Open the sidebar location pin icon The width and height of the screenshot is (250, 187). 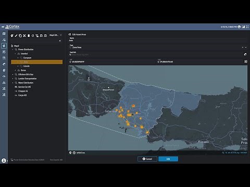coord(4,70)
